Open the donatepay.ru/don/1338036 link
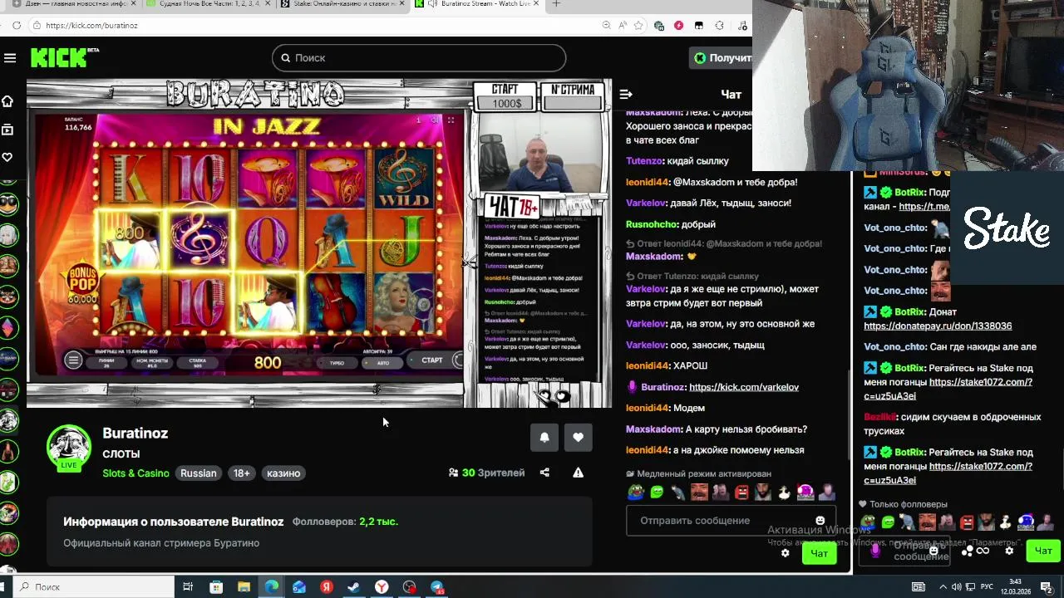Viewport: 1064px width, 598px height. (x=938, y=326)
